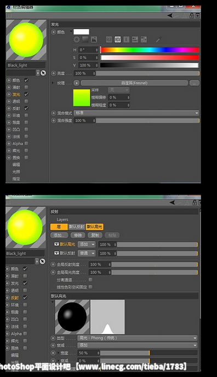Image resolution: width=217 pixels, height=377 pixels.
Task: Click on the V value grayscale slider
Action: (x=150, y=65)
